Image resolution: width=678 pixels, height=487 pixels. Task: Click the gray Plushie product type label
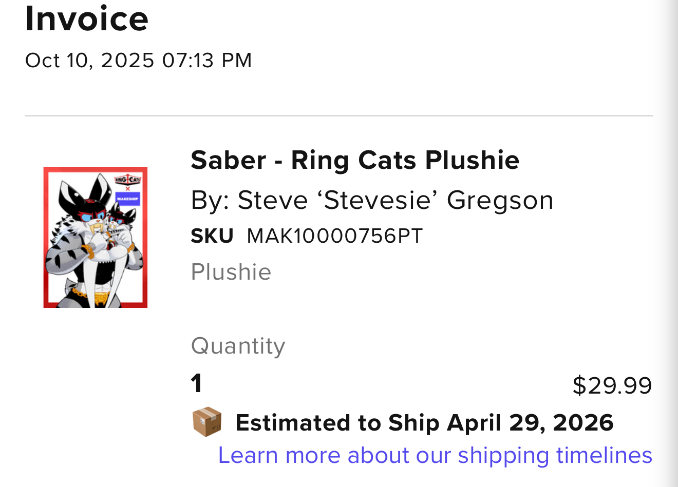(231, 272)
